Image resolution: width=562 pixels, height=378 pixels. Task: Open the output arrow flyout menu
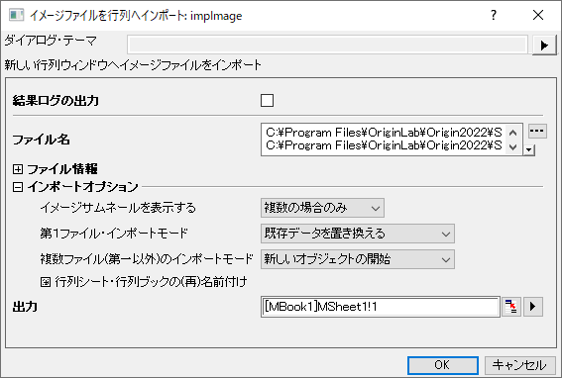[x=533, y=307]
